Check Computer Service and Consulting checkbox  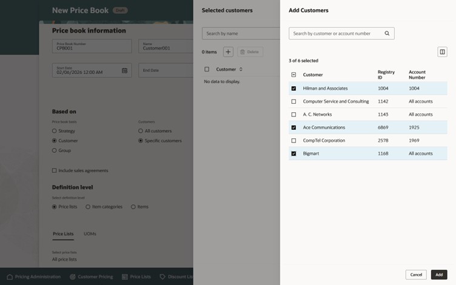(x=293, y=101)
